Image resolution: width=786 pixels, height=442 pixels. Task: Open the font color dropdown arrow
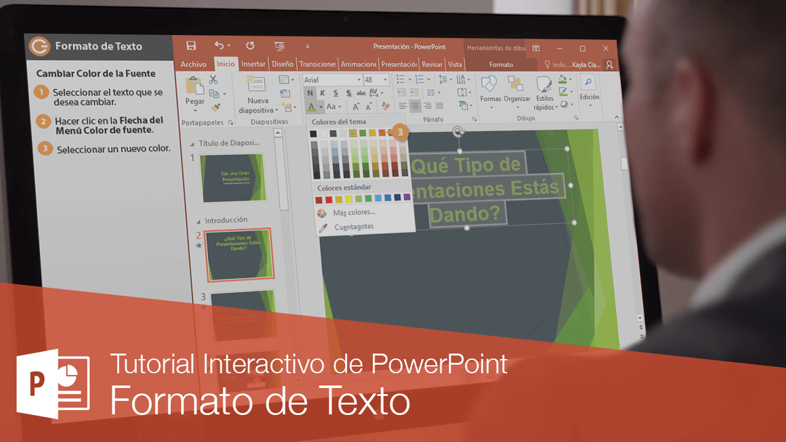[321, 107]
